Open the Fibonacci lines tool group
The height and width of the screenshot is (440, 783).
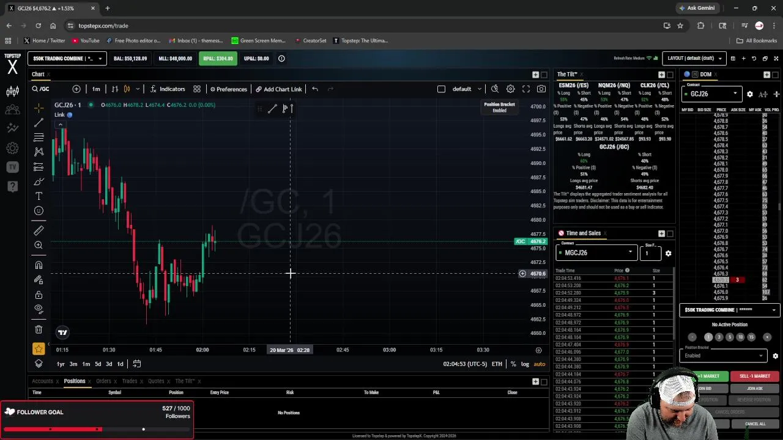(39, 137)
